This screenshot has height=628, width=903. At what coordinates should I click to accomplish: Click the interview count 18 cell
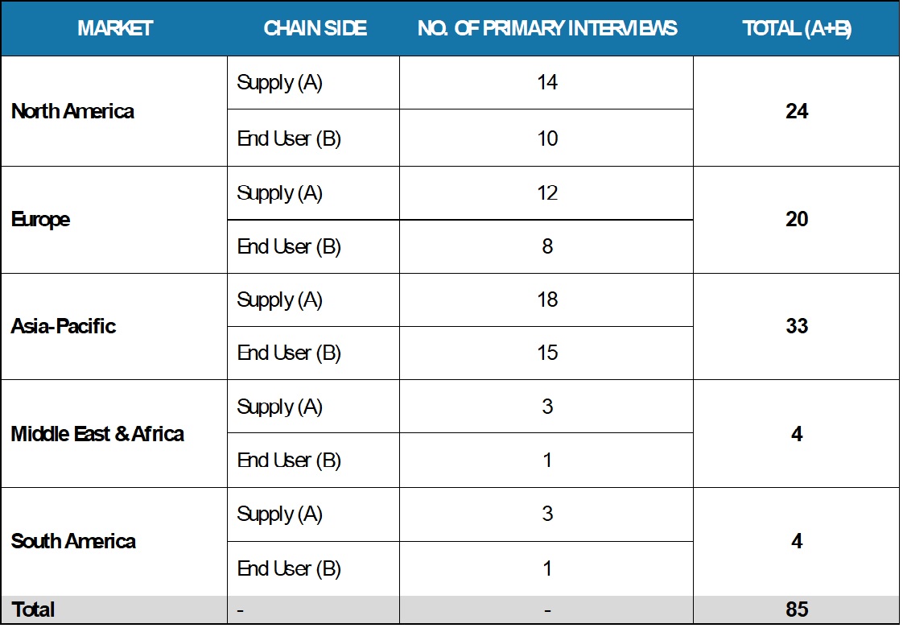(547, 300)
